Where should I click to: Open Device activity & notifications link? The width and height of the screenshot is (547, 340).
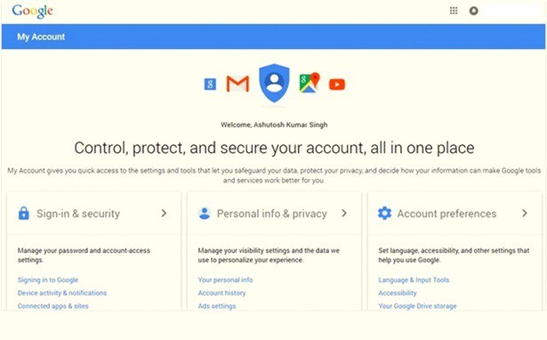point(62,293)
